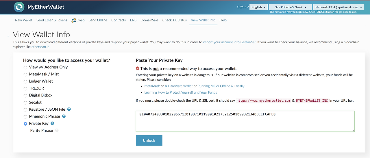Click inside the private key text area
Image resolution: width=370 pixels, height=158 pixels.
(x=245, y=121)
